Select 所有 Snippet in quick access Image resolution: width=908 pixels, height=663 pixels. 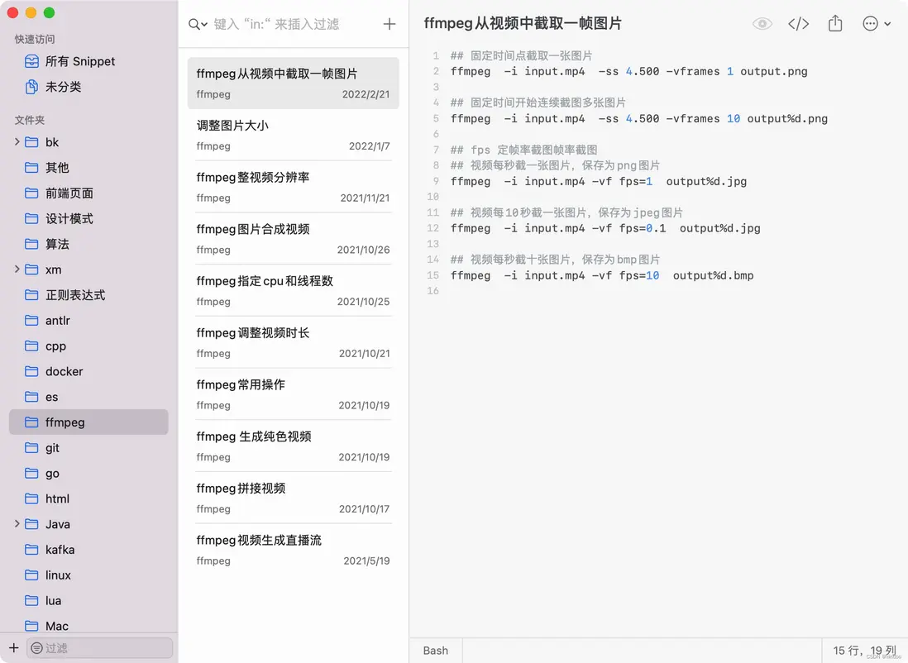[88, 61]
